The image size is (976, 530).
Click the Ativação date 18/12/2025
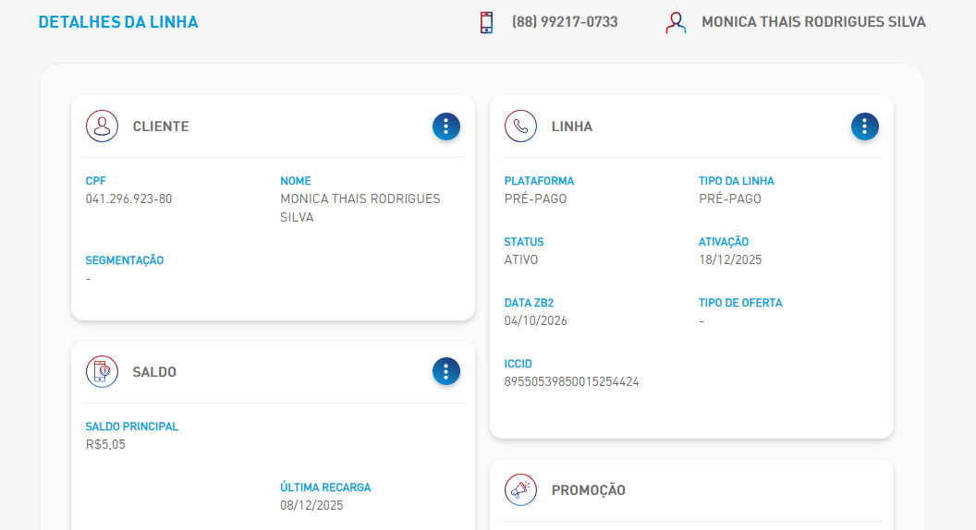click(730, 260)
